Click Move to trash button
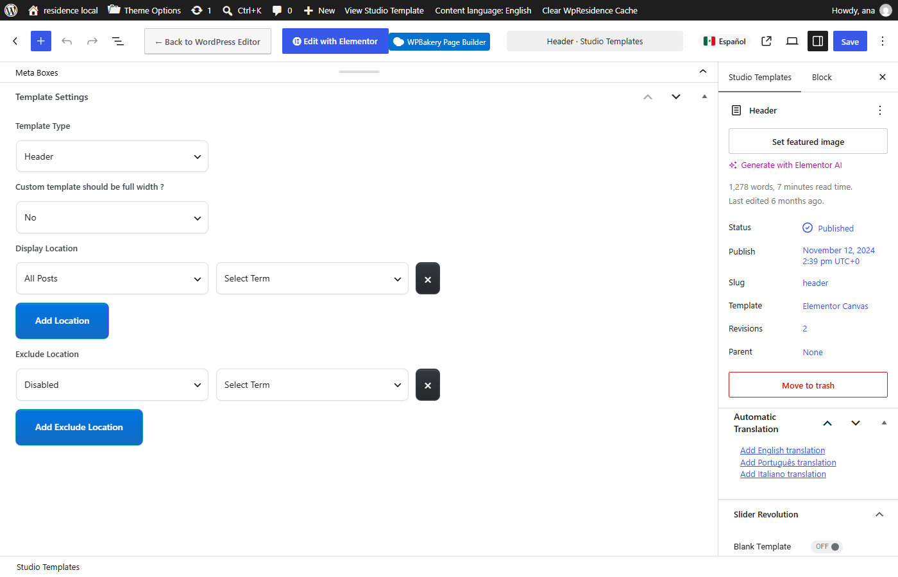 click(x=808, y=385)
